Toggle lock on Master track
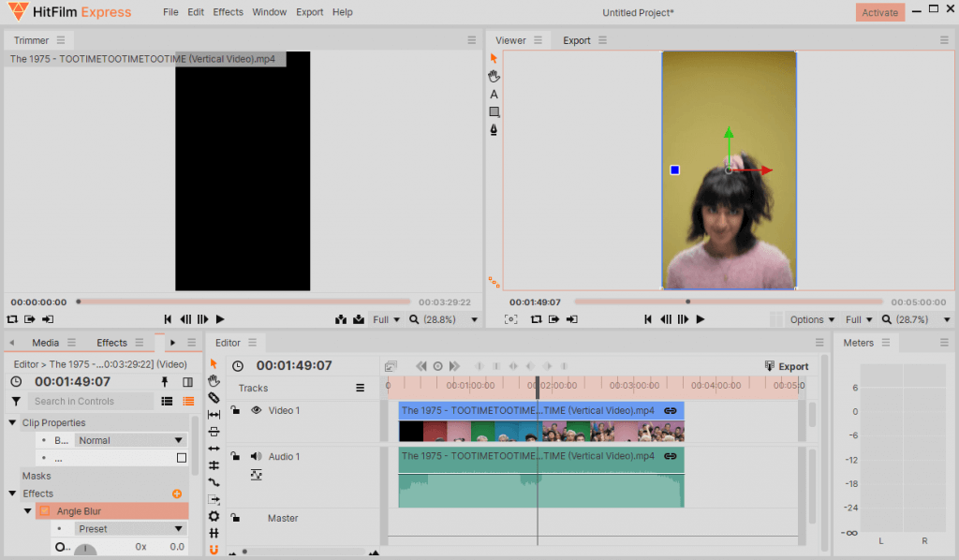Screen dimensions: 959x560 [x=235, y=517]
